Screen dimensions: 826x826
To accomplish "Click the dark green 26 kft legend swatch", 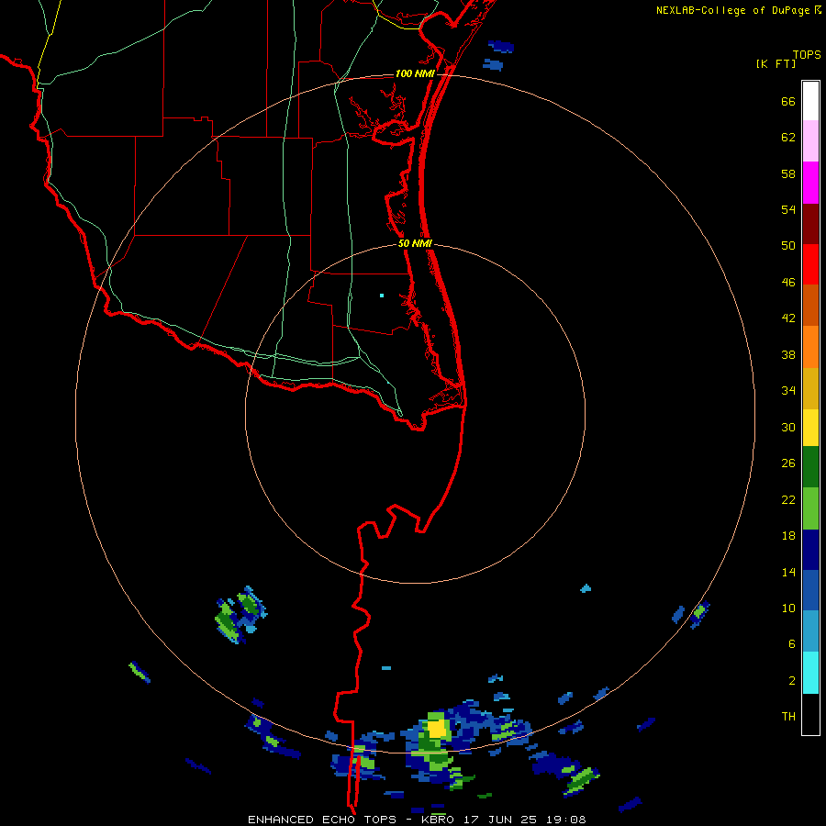I will coord(810,467).
